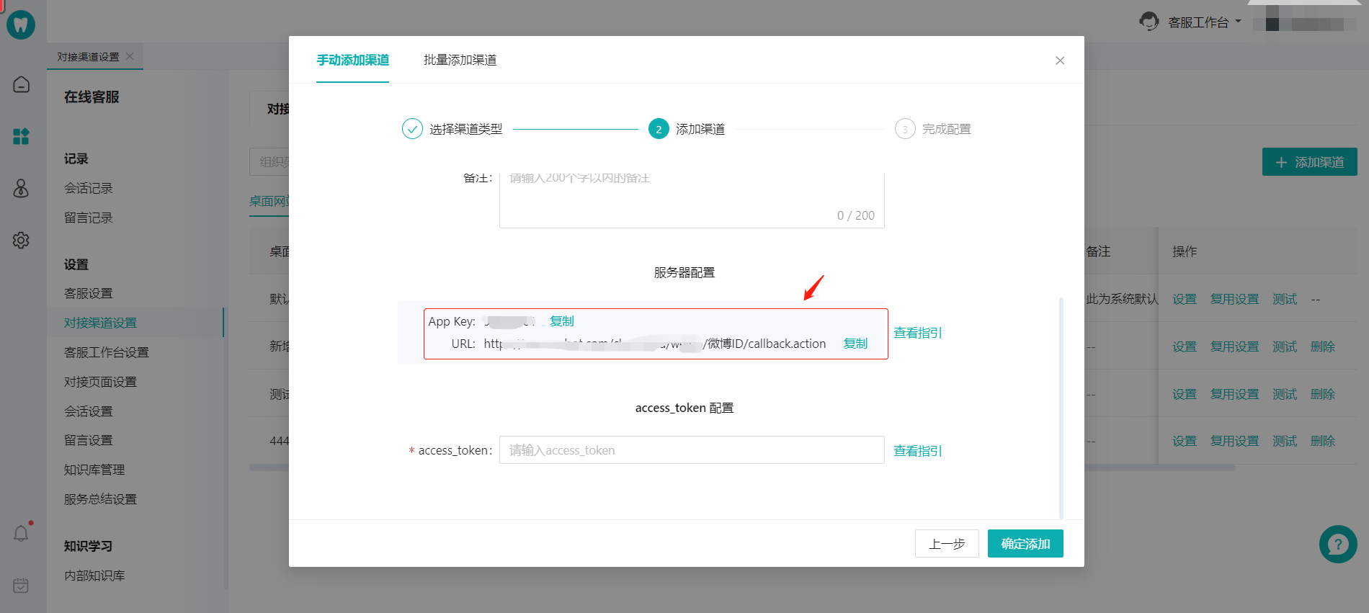Focus the 备注 textarea

tap(692, 200)
